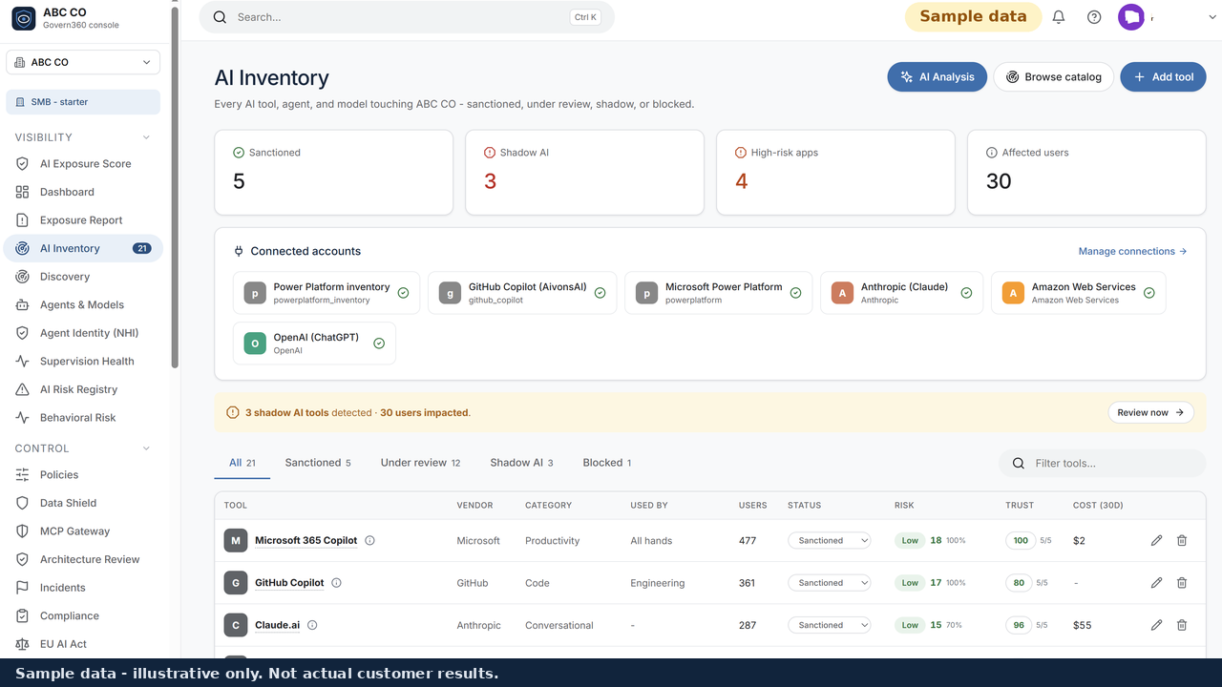Open the ABC CO organization dropdown
The height and width of the screenshot is (687, 1222).
[83, 62]
